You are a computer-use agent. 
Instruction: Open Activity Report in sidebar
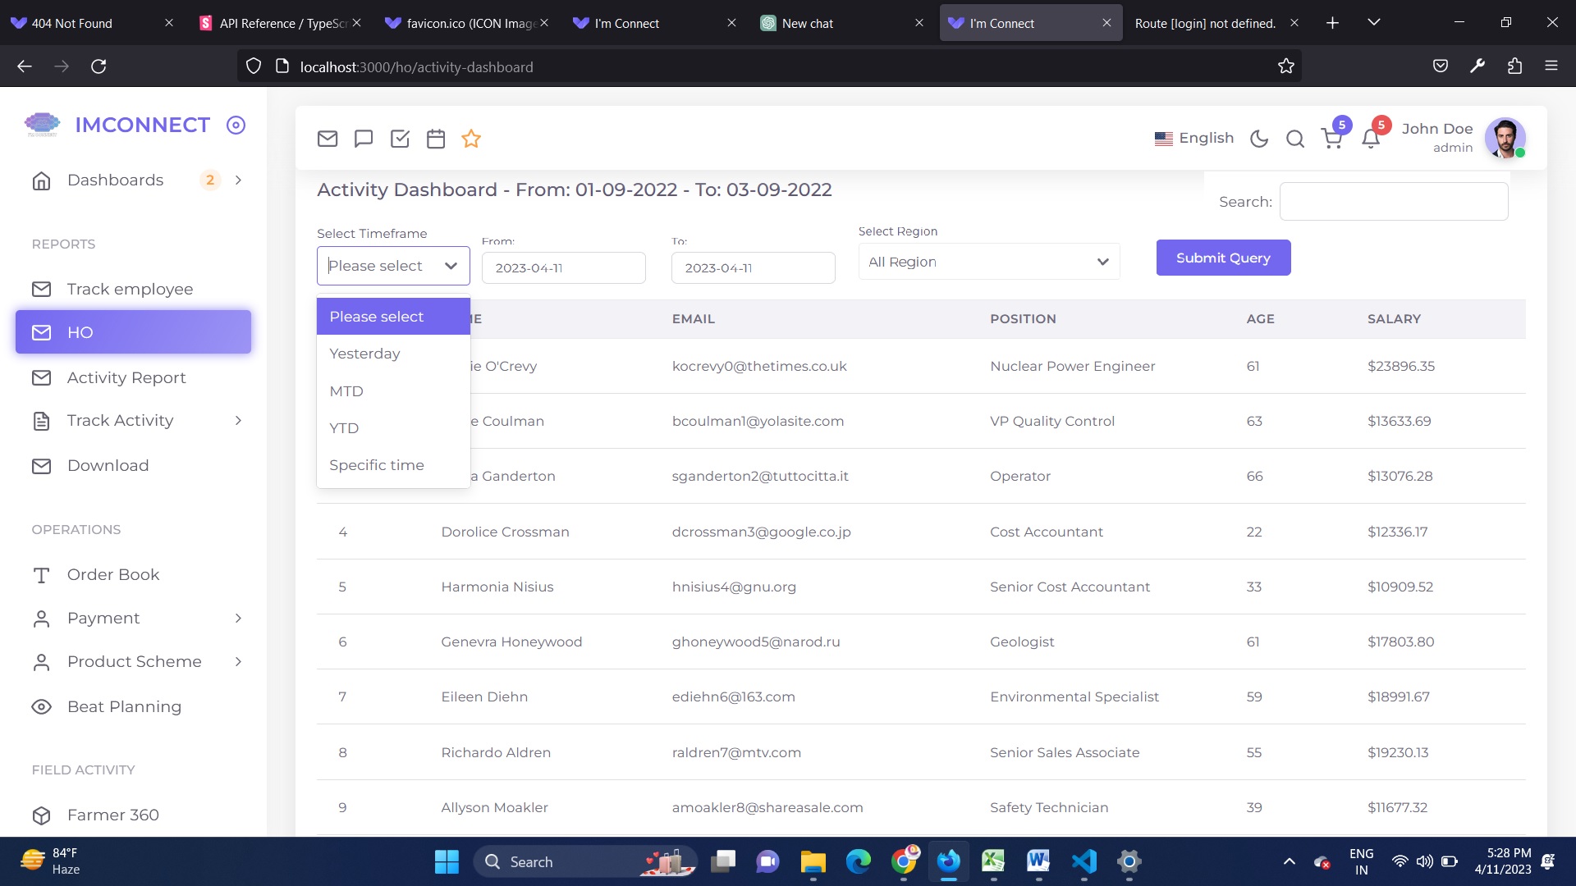coord(126,377)
